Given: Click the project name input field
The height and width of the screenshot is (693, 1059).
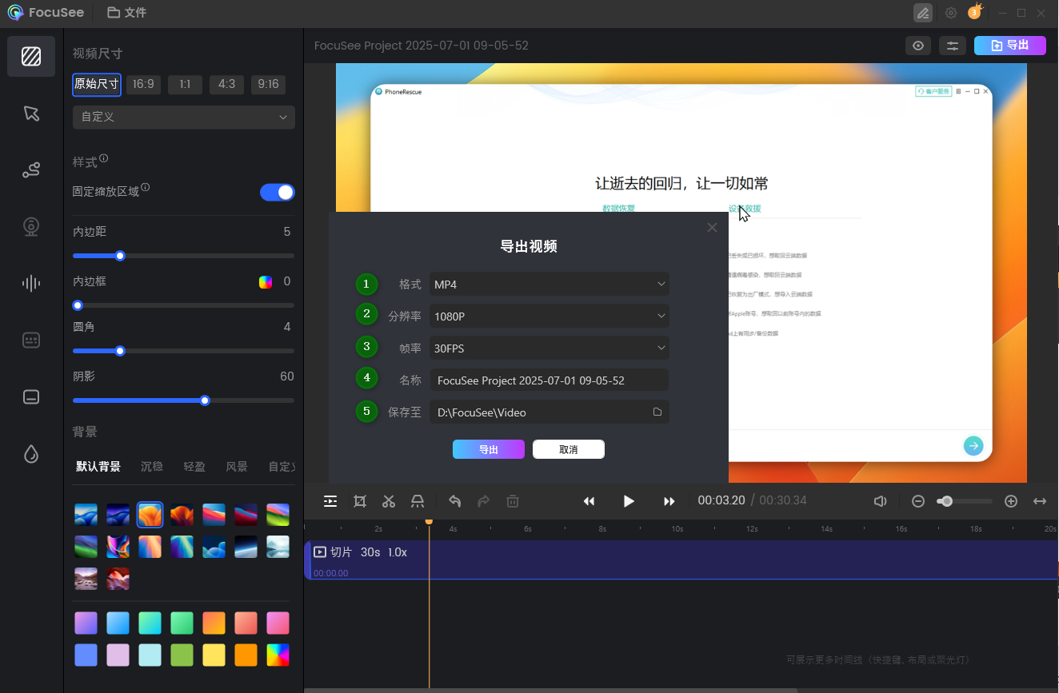Looking at the screenshot, I should (x=549, y=380).
